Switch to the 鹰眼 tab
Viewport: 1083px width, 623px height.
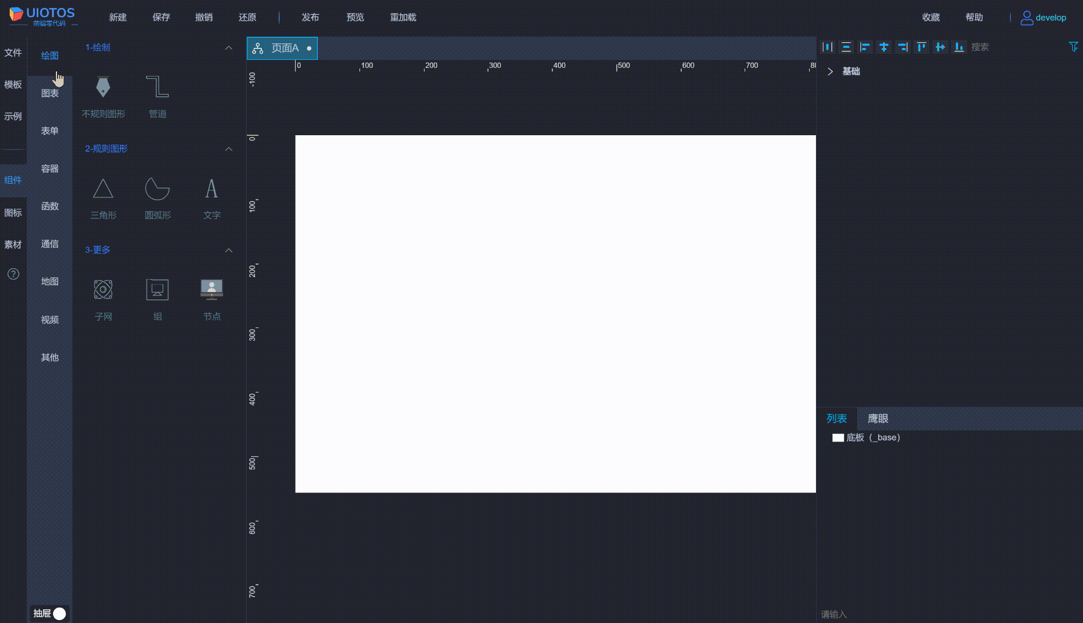878,418
